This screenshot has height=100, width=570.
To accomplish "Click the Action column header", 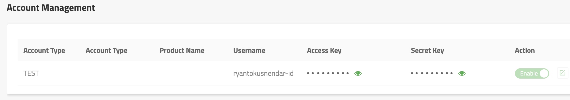I will point(525,51).
